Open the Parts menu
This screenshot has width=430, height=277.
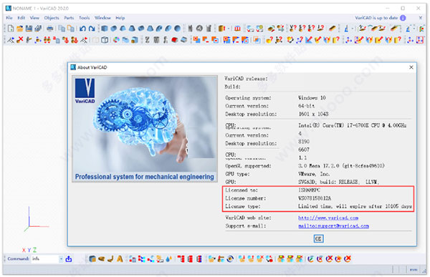coord(69,18)
